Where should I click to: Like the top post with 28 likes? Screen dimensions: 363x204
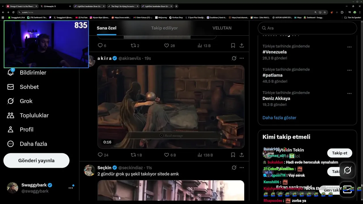point(167,45)
